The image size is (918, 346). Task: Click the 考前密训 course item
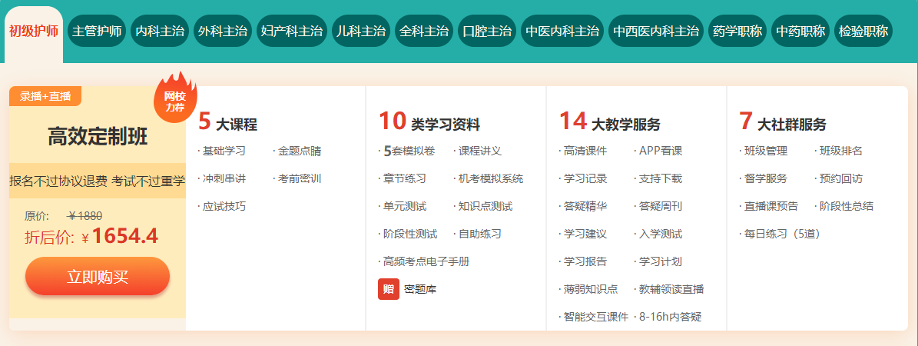(299, 178)
